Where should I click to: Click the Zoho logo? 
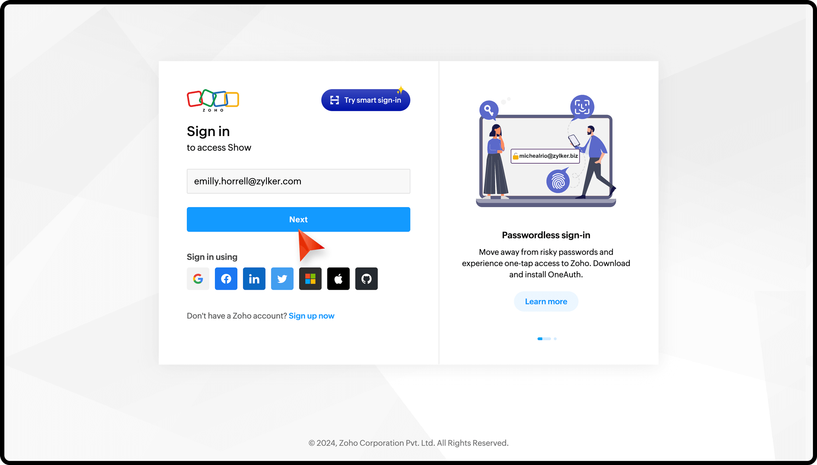pos(213,100)
